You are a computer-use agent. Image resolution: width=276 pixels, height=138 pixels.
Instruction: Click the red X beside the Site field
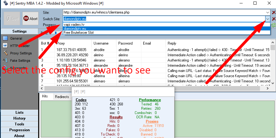pyautogui.click(x=274, y=13)
